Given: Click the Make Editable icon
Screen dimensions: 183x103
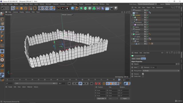Looking at the screenshot, I should pos(2,14).
